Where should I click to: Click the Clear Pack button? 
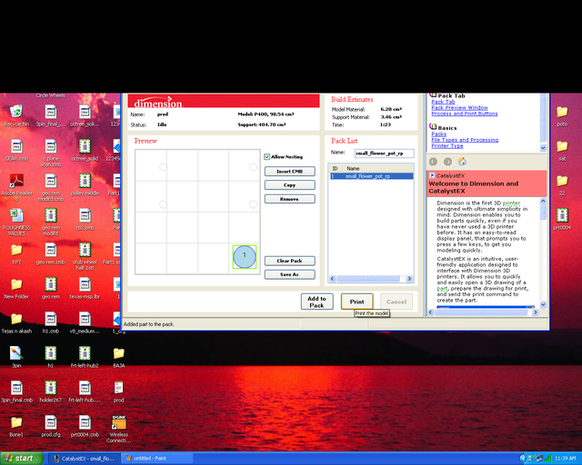[x=289, y=261]
